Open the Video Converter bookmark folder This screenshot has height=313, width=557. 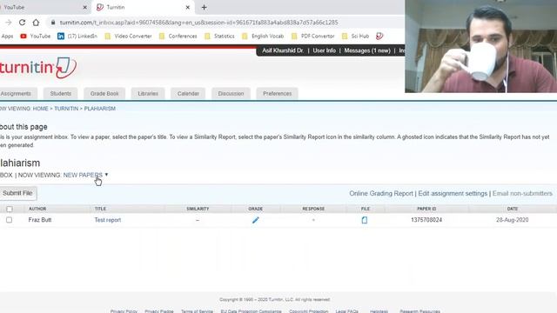(x=128, y=37)
